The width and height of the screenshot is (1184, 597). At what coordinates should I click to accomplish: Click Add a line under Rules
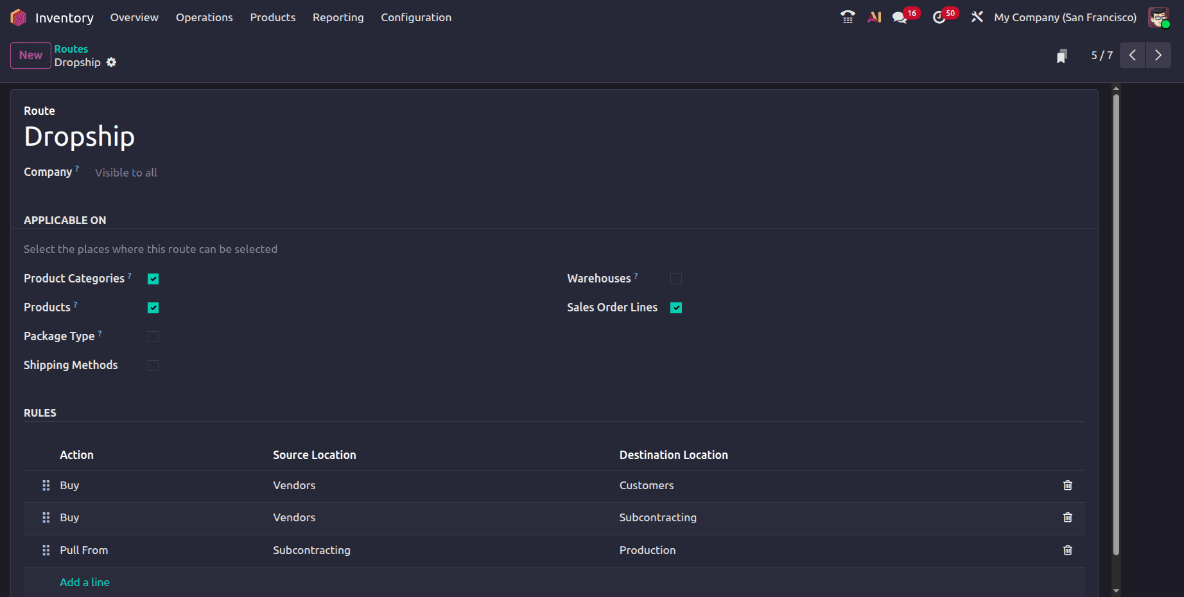pyautogui.click(x=85, y=582)
